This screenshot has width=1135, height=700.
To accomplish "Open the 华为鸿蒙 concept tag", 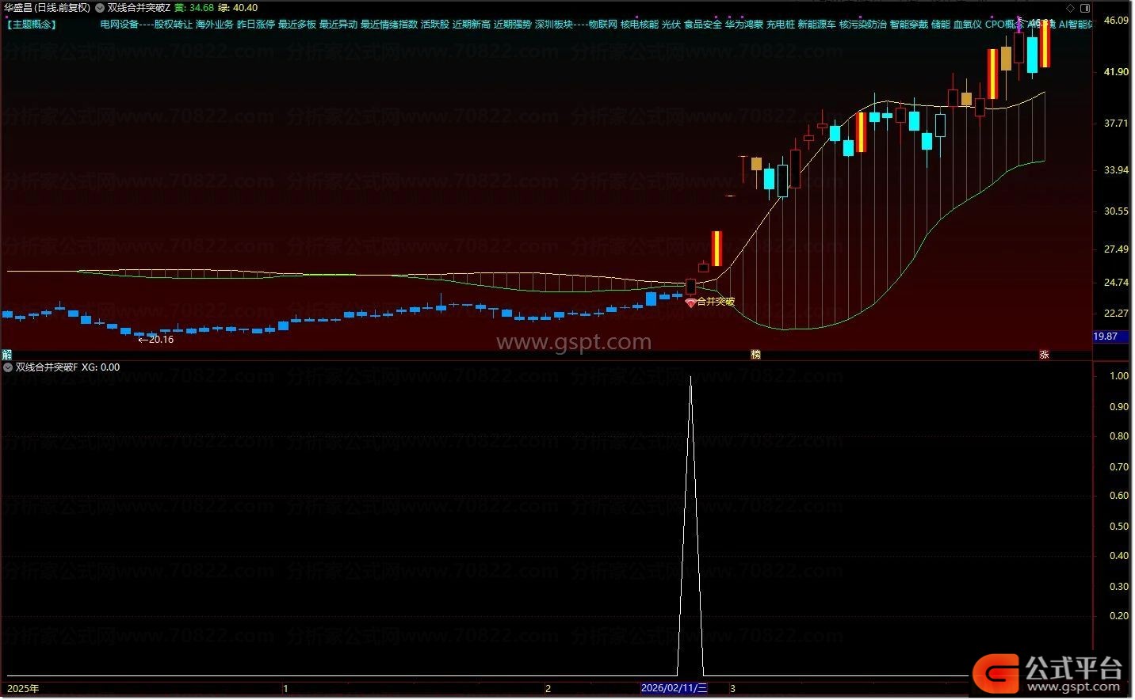I will [x=744, y=25].
